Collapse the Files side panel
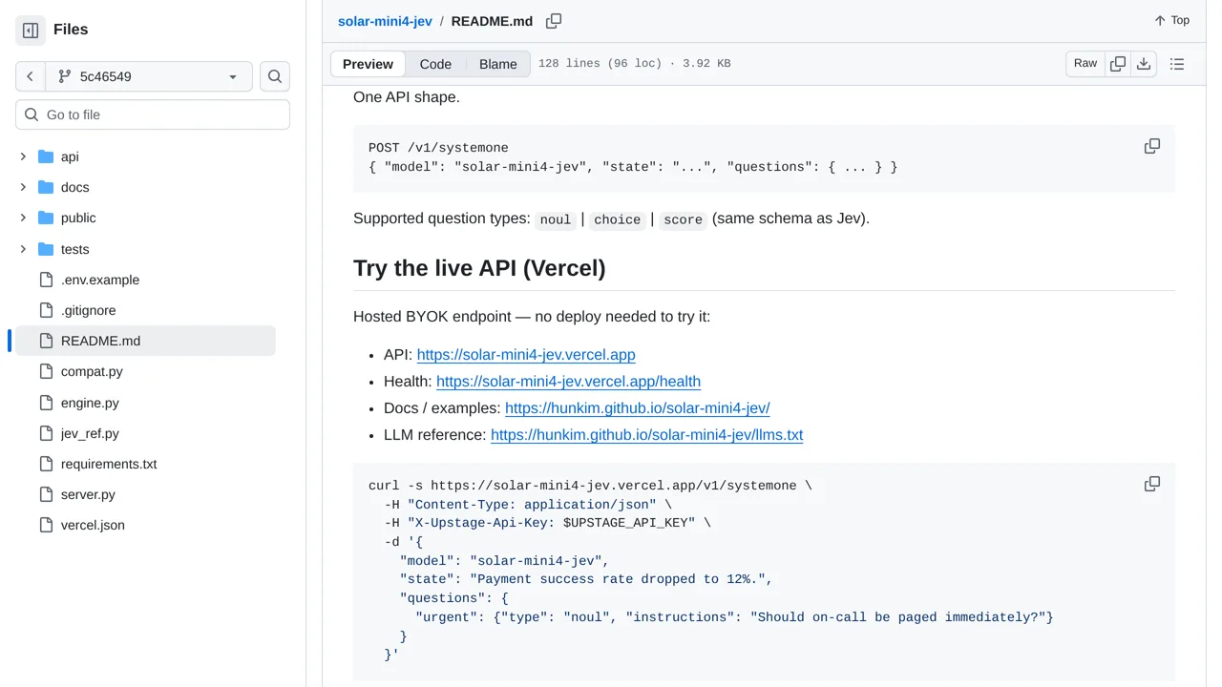The height and width of the screenshot is (687, 1222). click(x=31, y=31)
